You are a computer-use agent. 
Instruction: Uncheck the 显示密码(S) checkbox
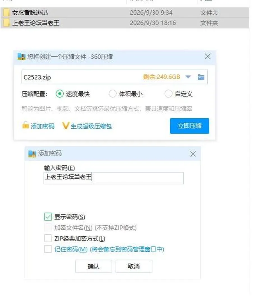tap(48, 217)
